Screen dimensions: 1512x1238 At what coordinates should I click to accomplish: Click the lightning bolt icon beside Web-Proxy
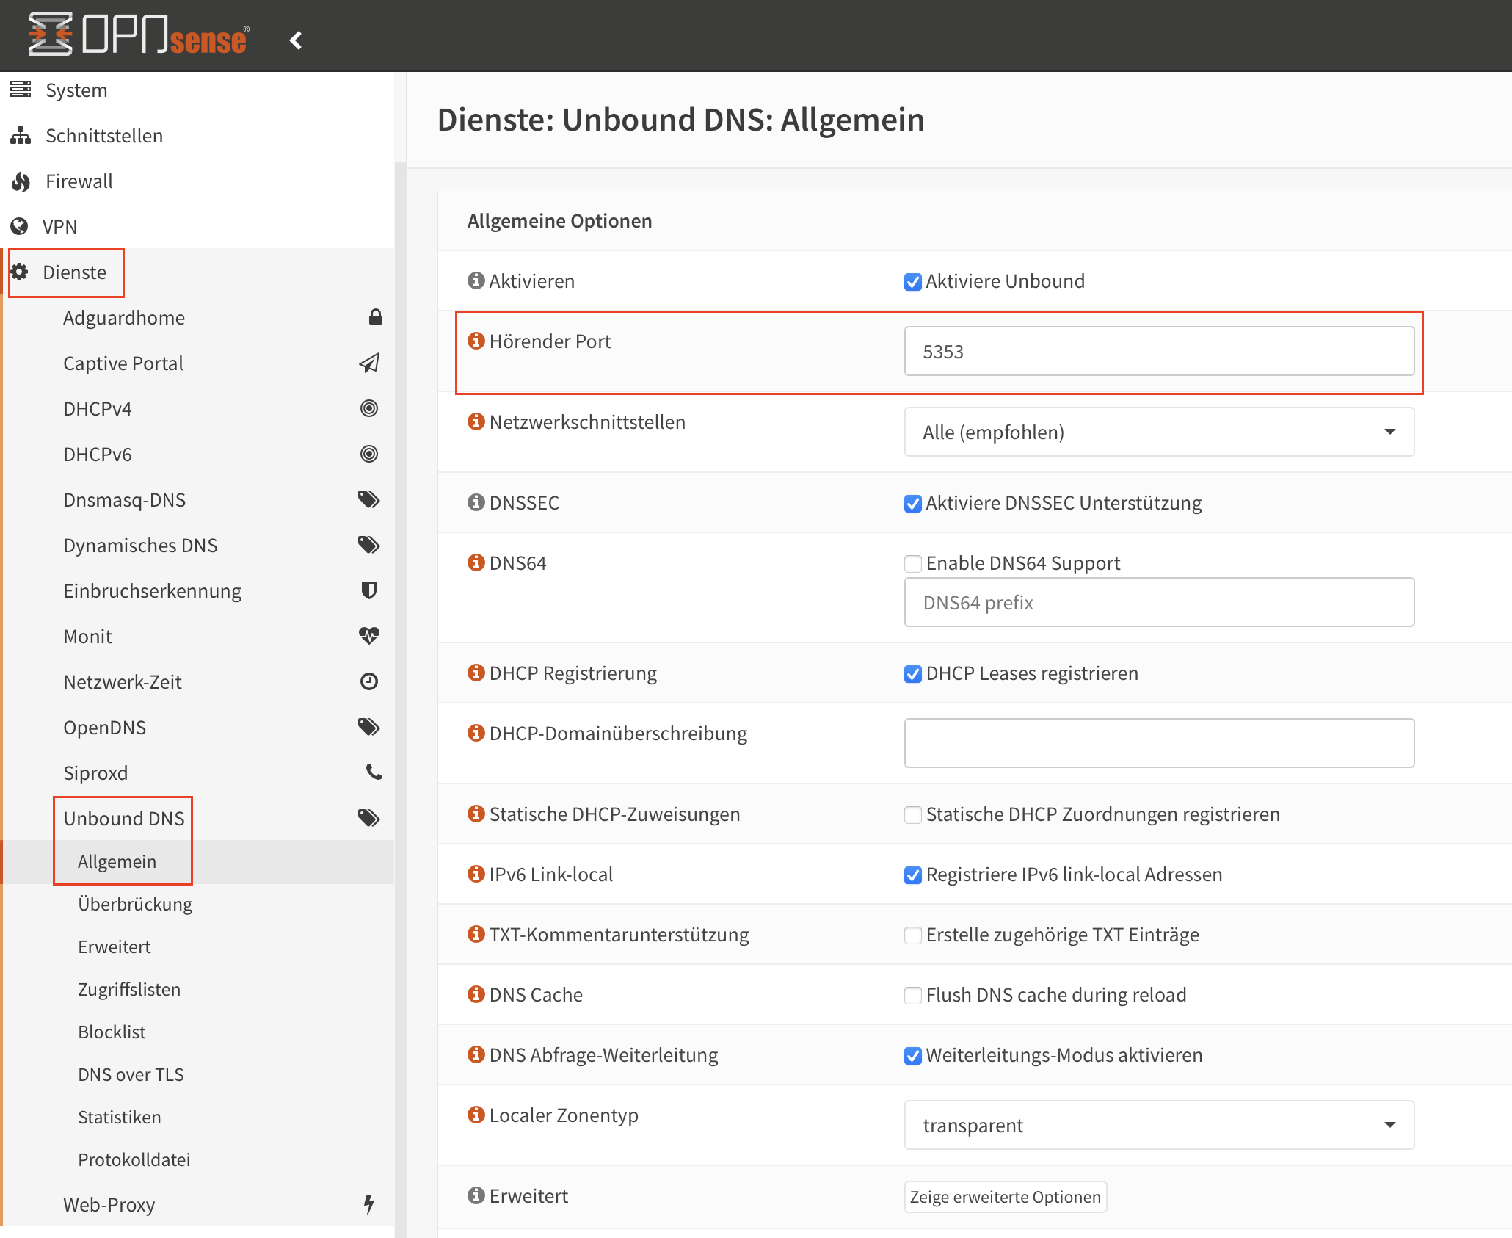pyautogui.click(x=369, y=1203)
